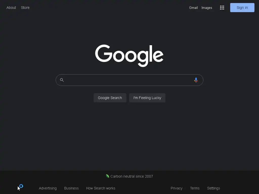Click the microphone voice search icon
The height and width of the screenshot is (194, 259).
196,80
